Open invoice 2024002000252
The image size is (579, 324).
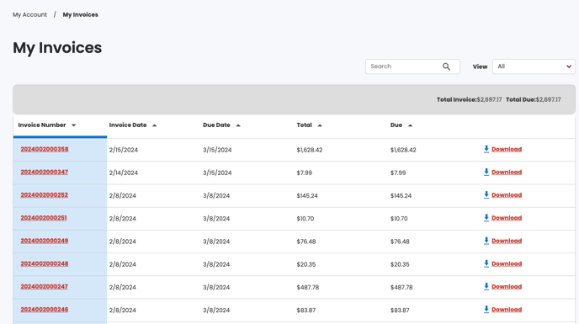tap(45, 194)
